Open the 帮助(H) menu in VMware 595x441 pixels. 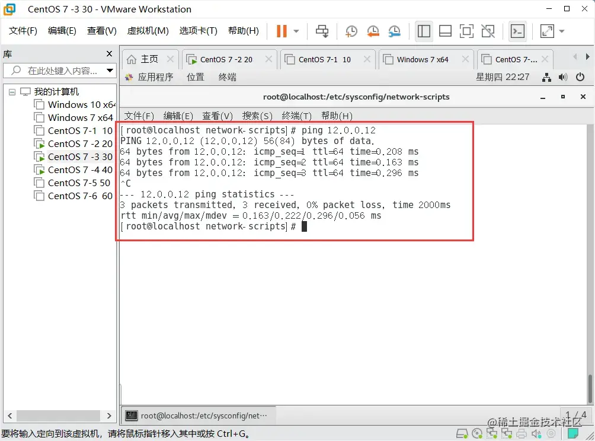(x=243, y=31)
